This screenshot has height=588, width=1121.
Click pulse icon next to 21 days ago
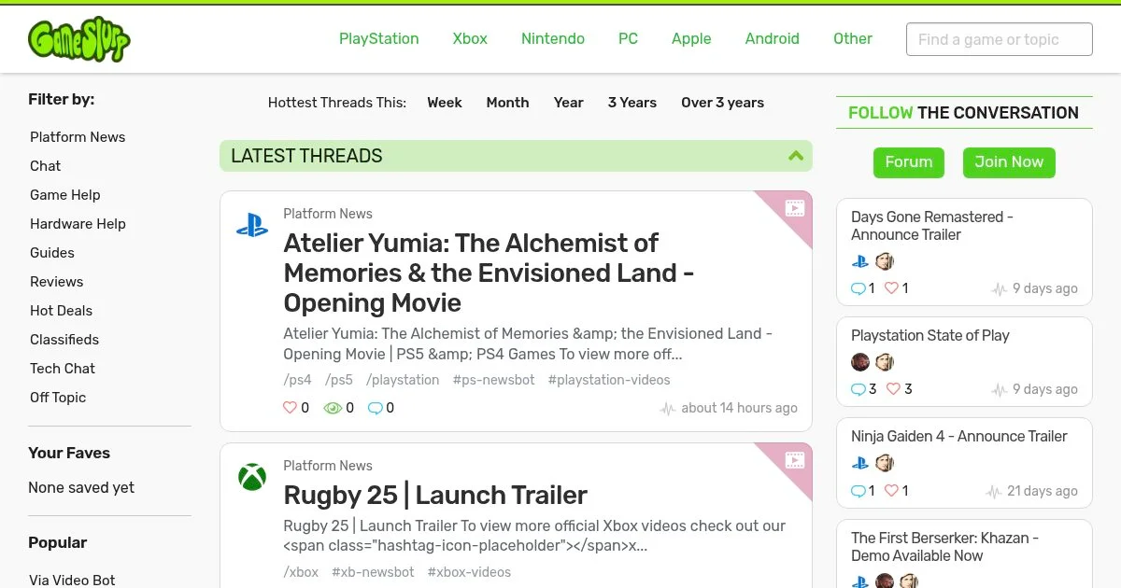994,491
